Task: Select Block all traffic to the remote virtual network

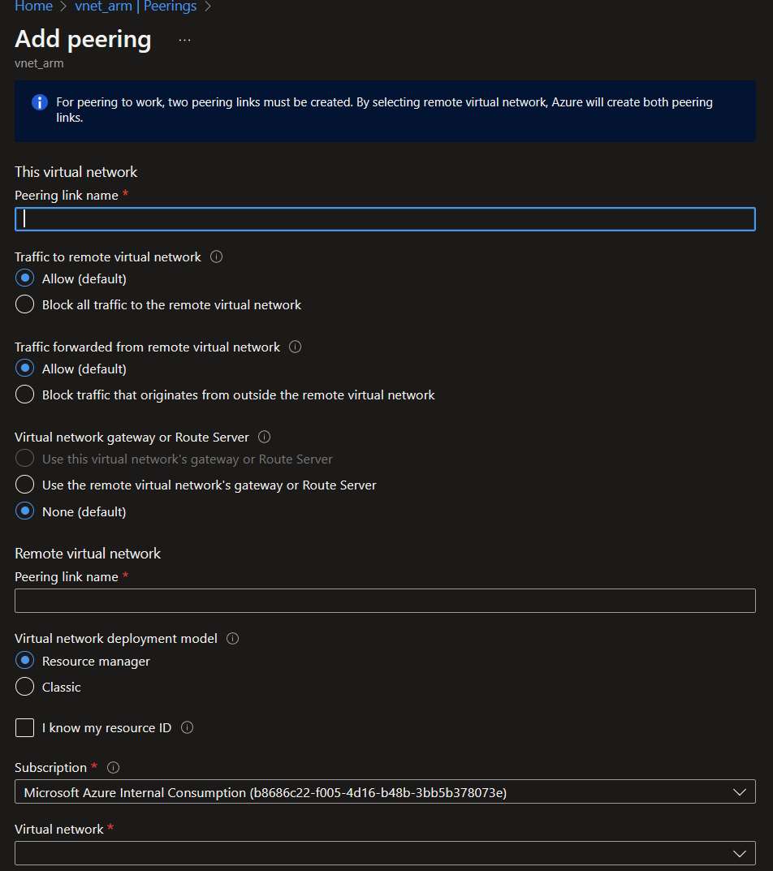Action: [24, 304]
